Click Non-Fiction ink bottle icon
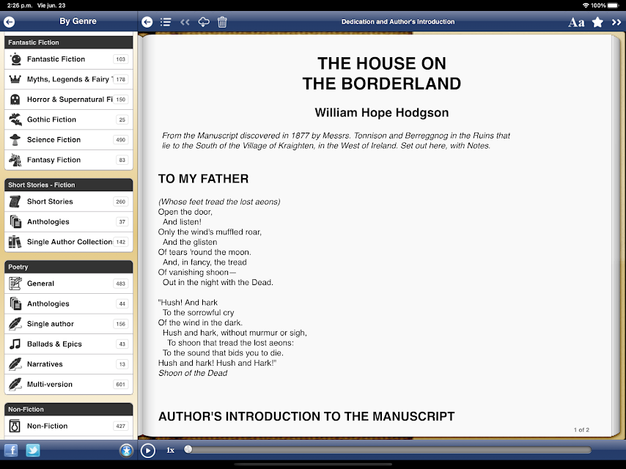 (x=15, y=426)
